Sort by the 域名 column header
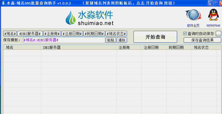 [x=22, y=47]
